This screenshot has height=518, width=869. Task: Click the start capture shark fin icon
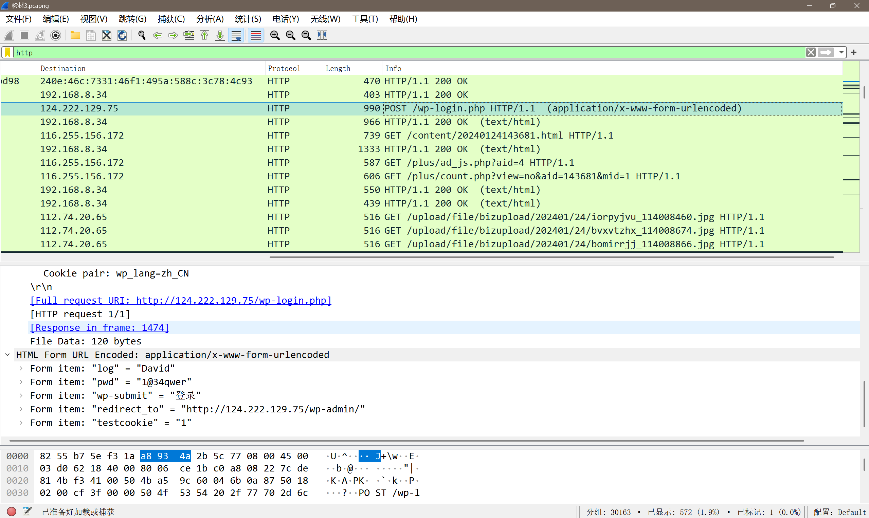[x=9, y=35]
